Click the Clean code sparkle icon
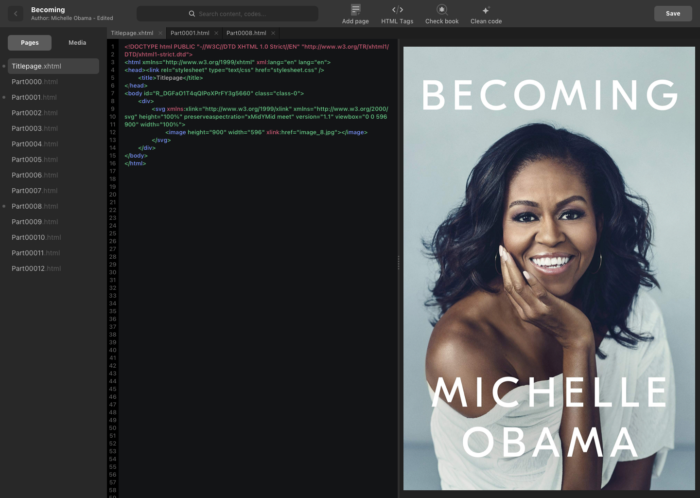Screen dimensions: 700x498 point(486,10)
